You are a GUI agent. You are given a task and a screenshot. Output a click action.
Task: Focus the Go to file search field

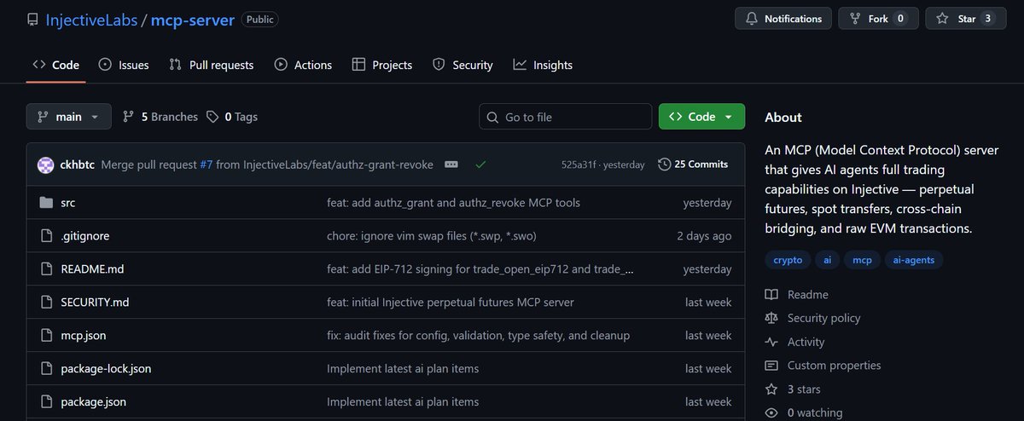click(x=565, y=117)
